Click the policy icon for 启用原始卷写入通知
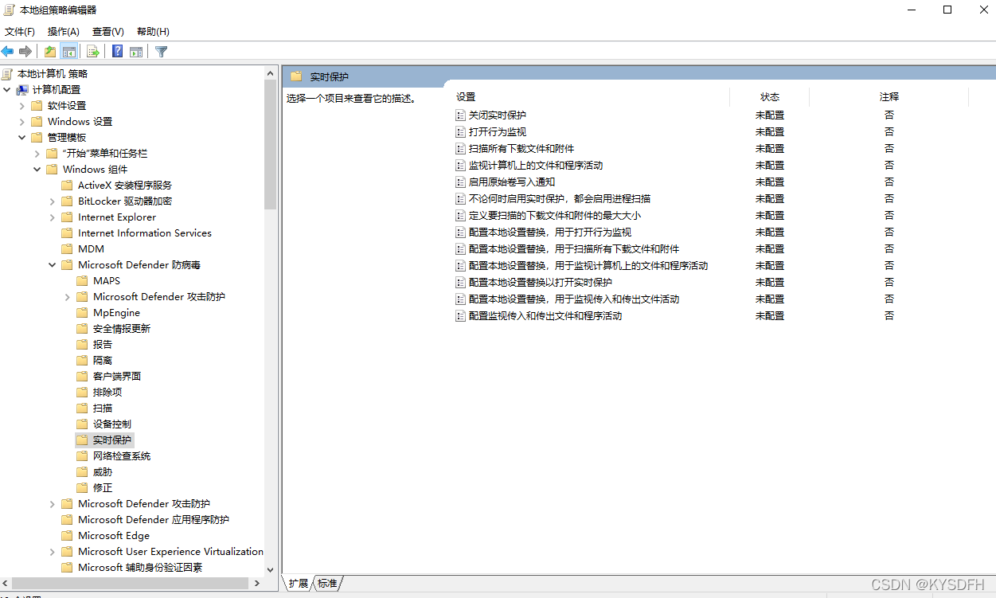This screenshot has width=996, height=598. [460, 182]
